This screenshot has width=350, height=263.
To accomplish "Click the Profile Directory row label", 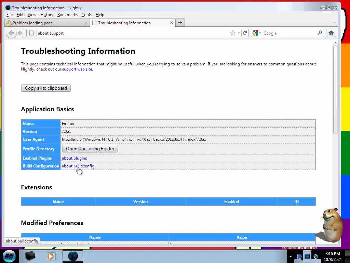I will coord(38,149).
